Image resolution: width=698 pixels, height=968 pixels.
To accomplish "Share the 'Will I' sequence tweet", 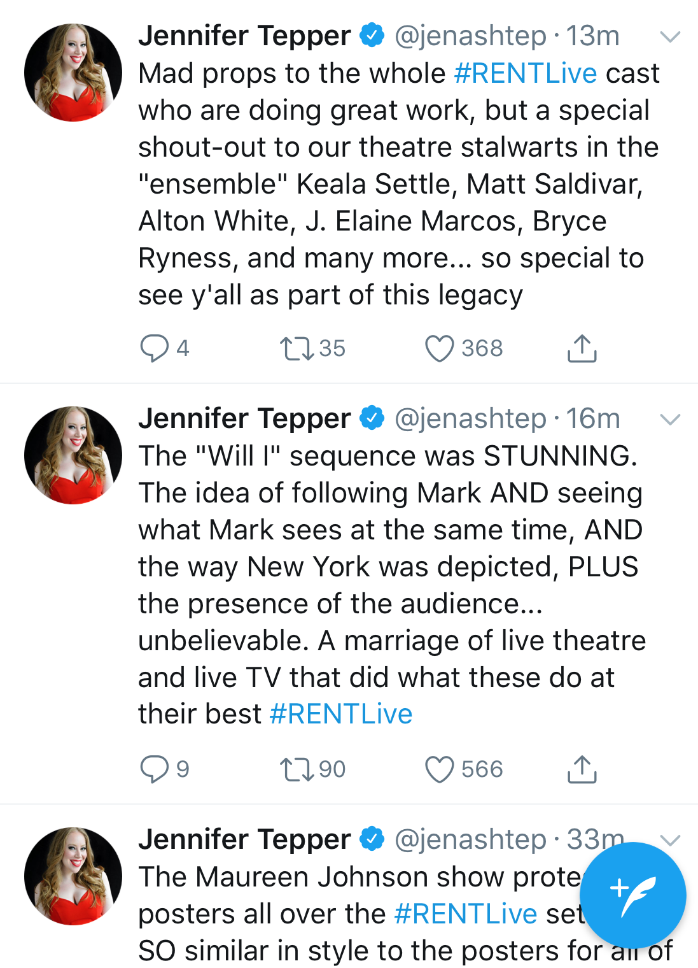I will tap(582, 769).
